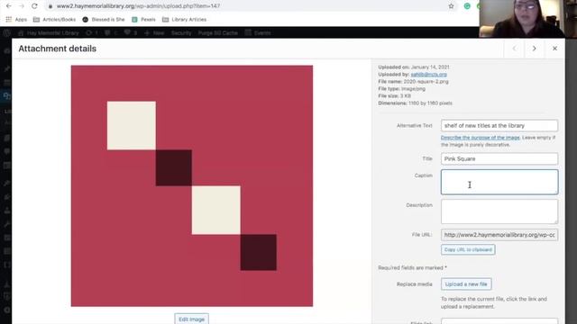This screenshot has height=324, width=577.
Task: Open the New menu in admin bar
Action: coord(154,33)
